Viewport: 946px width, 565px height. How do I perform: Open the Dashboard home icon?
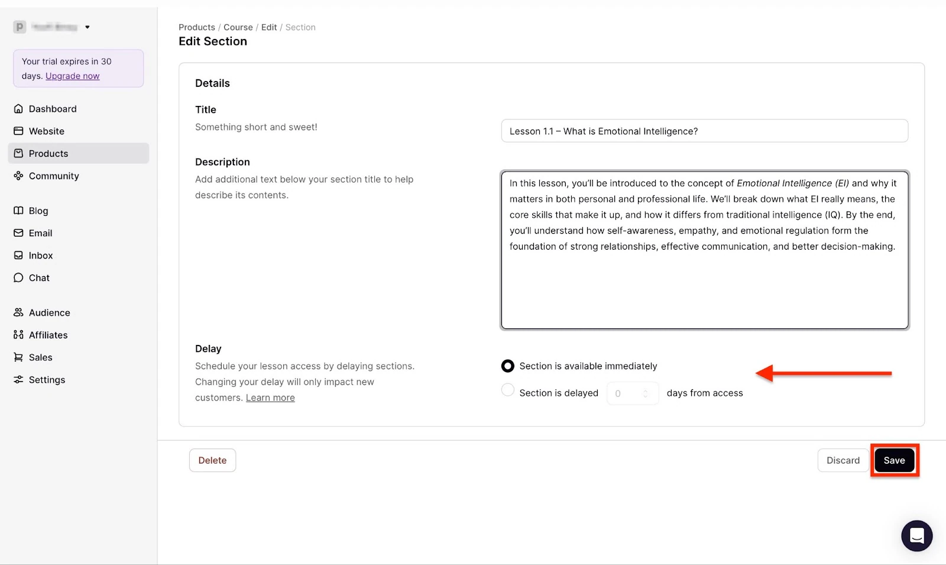(x=18, y=109)
